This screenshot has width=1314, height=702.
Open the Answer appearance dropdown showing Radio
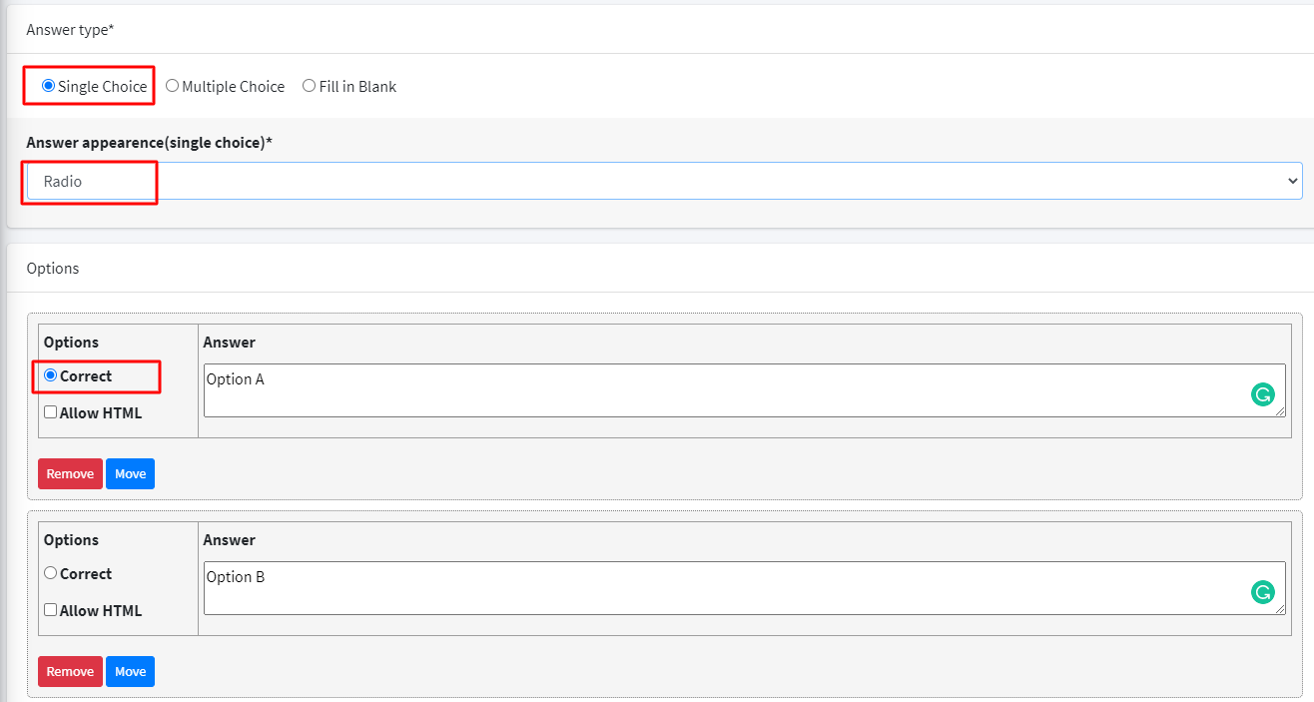pos(664,181)
